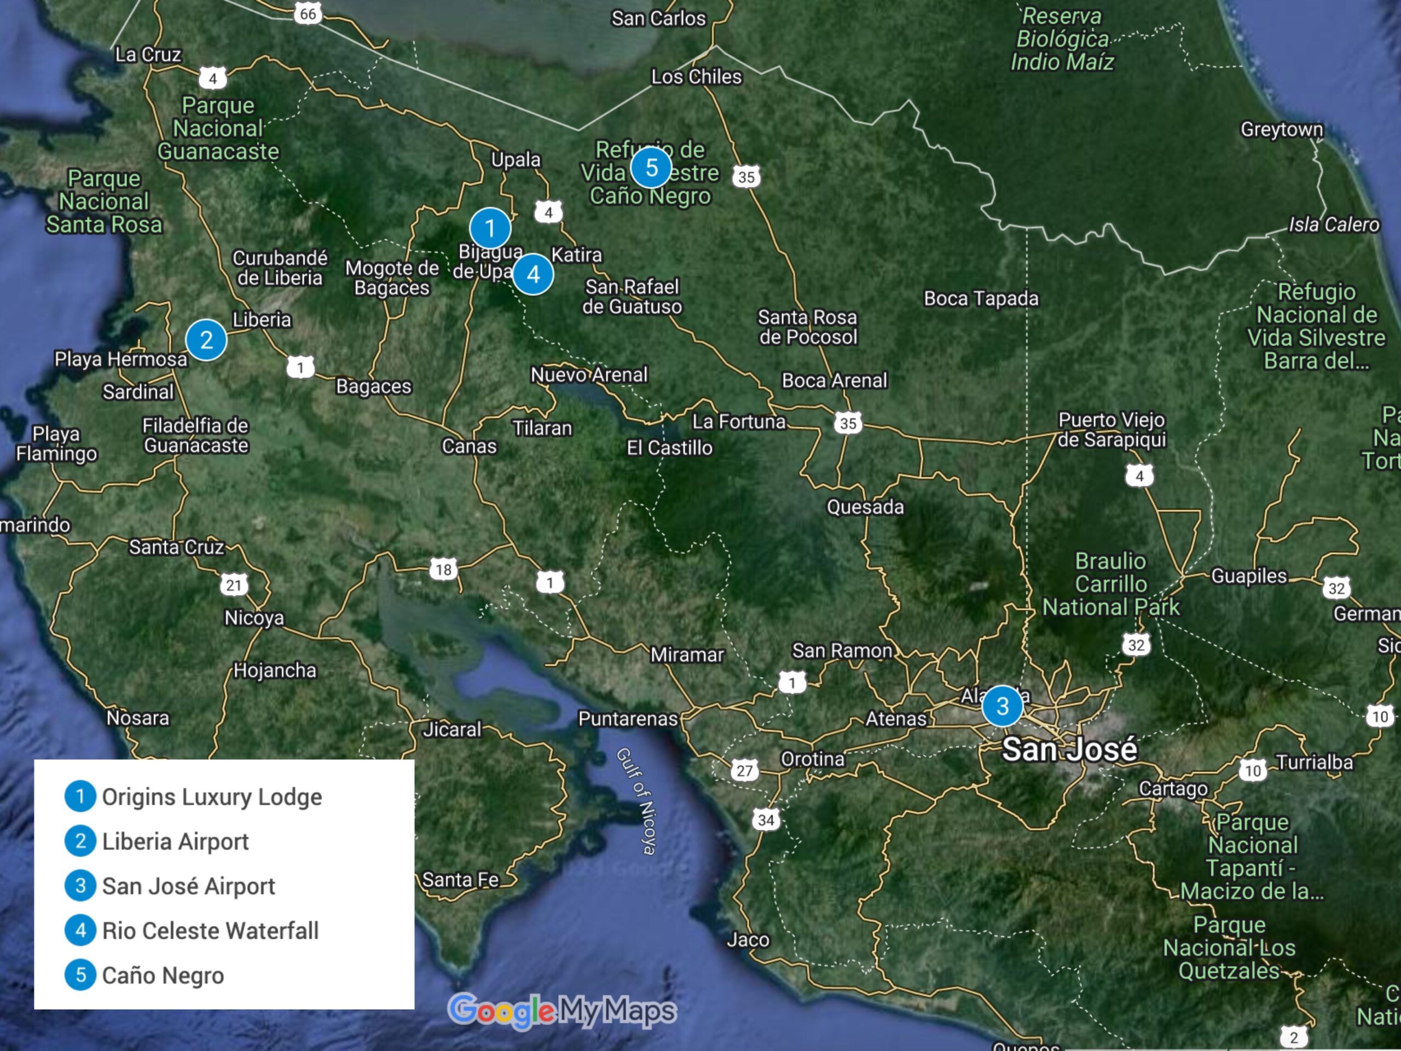Click the Parque Nacional Santa Rosa label

tap(104, 201)
